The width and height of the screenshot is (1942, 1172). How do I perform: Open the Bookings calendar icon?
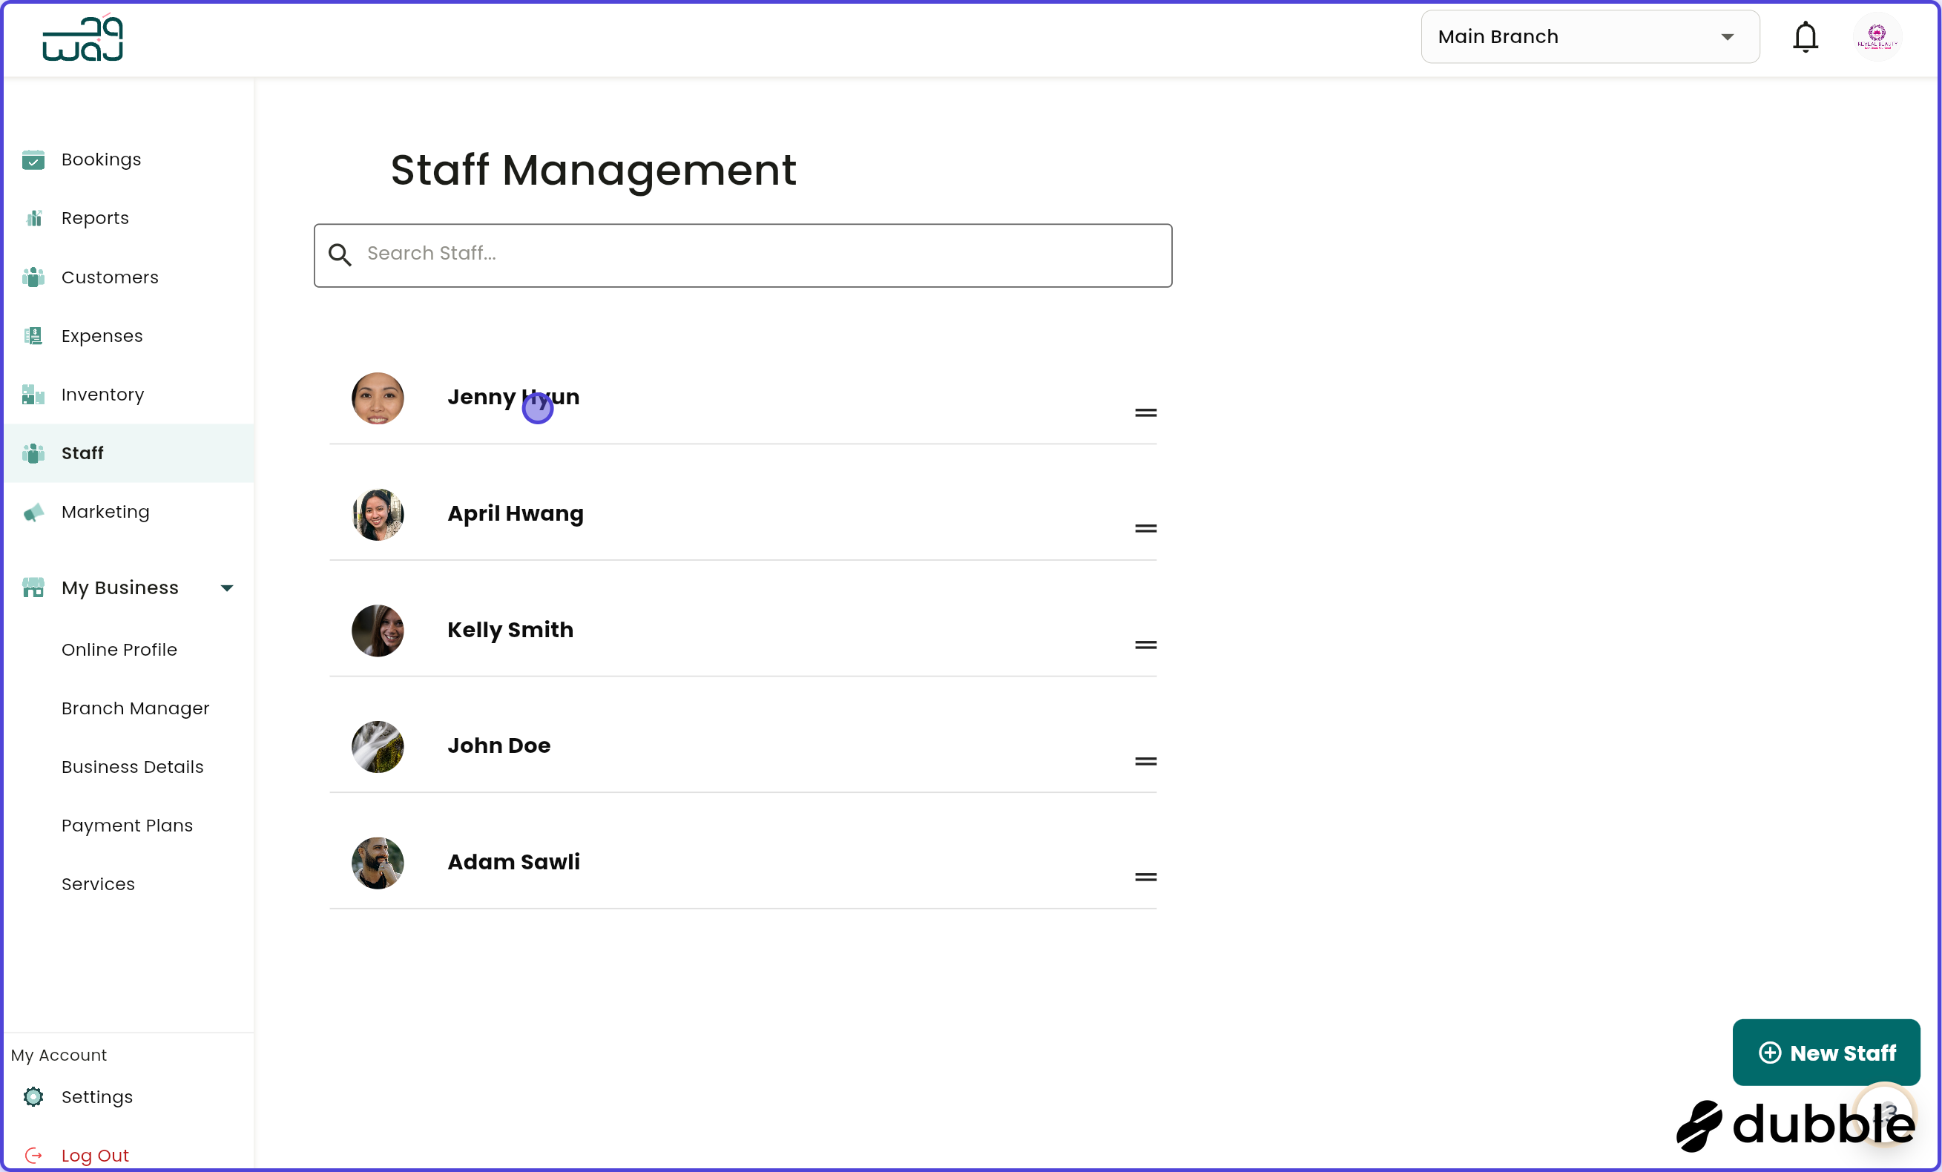(x=33, y=159)
